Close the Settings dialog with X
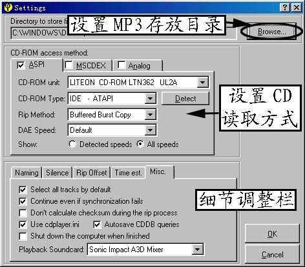This screenshot has width=305, height=267. click(297, 8)
